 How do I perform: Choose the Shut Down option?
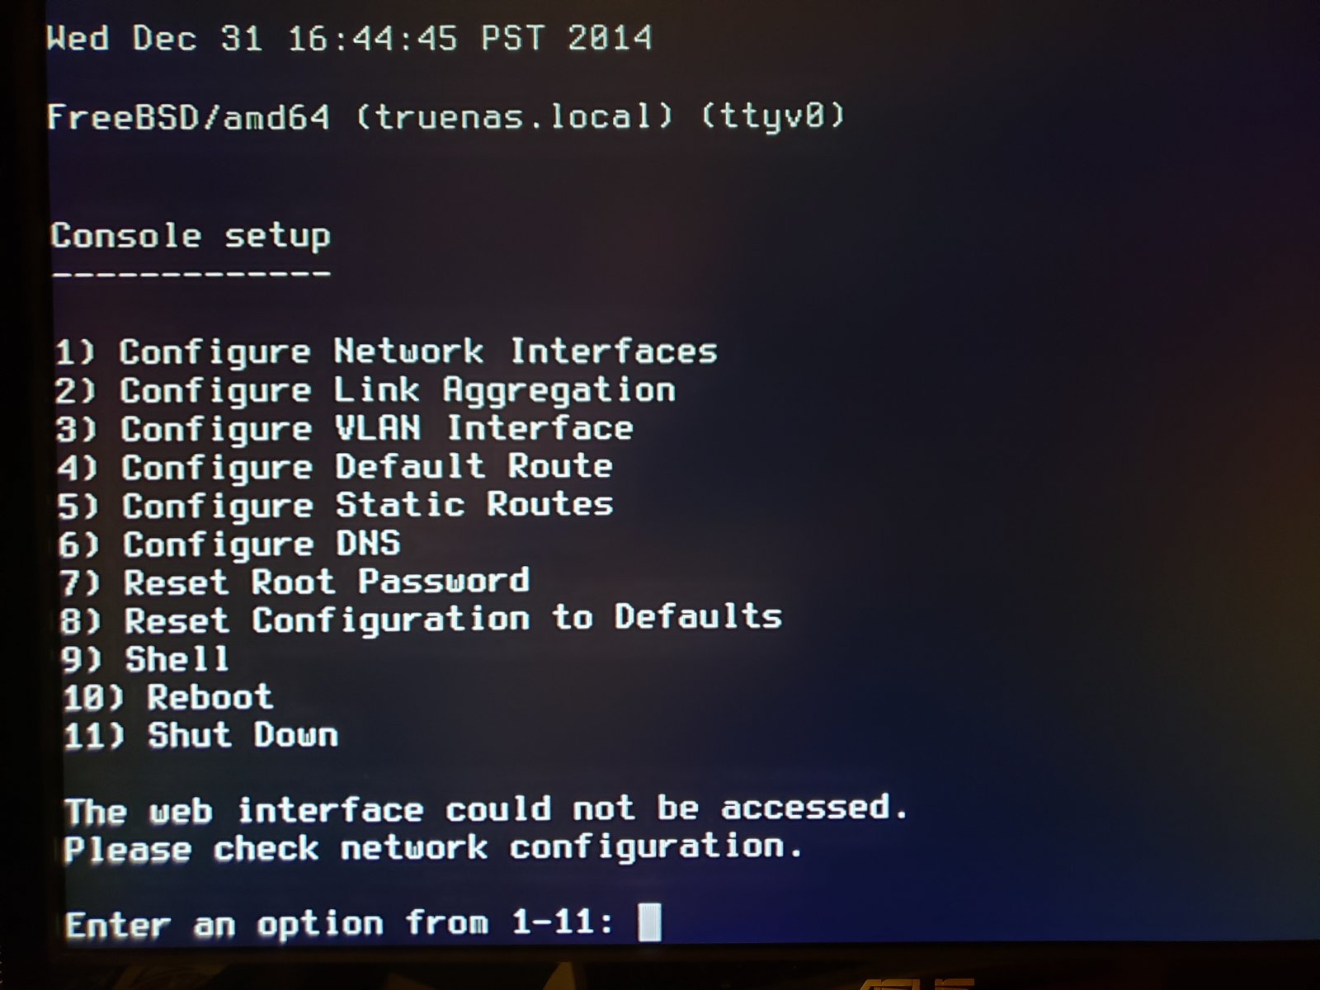(x=200, y=735)
